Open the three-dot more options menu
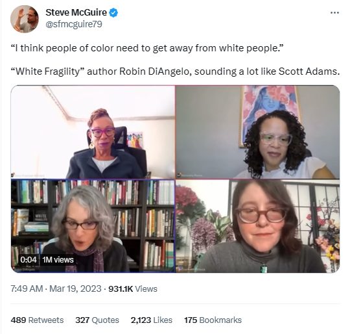The height and width of the screenshot is (334, 350). [334, 13]
